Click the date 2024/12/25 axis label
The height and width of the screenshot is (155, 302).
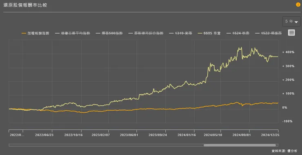[x=270, y=135]
